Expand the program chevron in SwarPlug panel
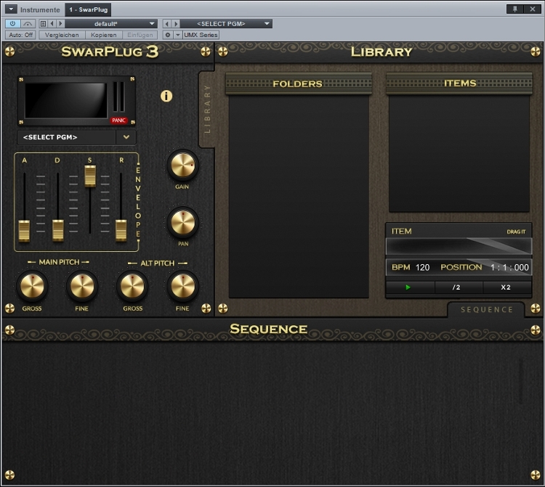Viewport: 545px width, 487px height. pyautogui.click(x=126, y=137)
